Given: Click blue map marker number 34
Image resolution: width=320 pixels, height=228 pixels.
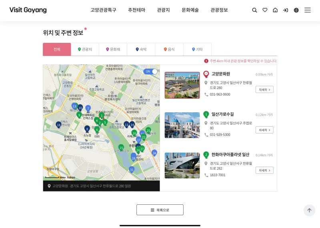Looking at the screenshot, I should tap(154, 153).
